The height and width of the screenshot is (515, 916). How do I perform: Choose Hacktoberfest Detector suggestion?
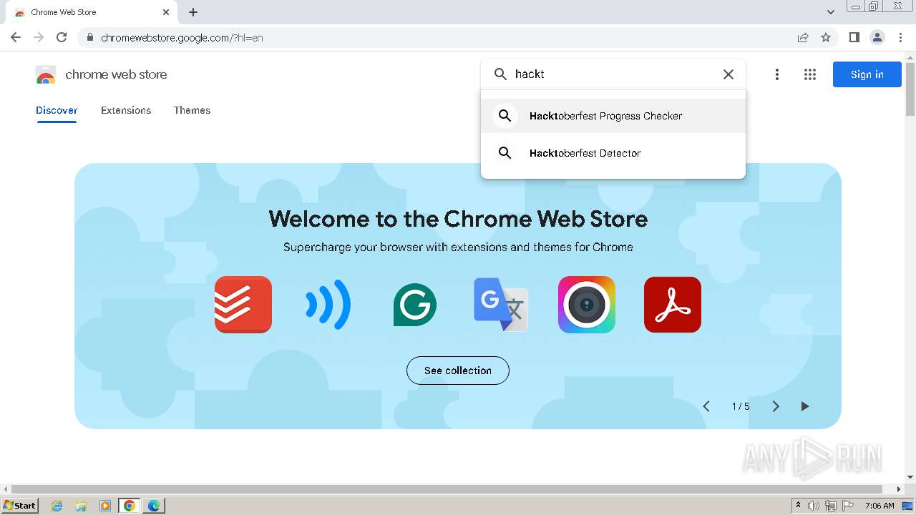click(613, 153)
